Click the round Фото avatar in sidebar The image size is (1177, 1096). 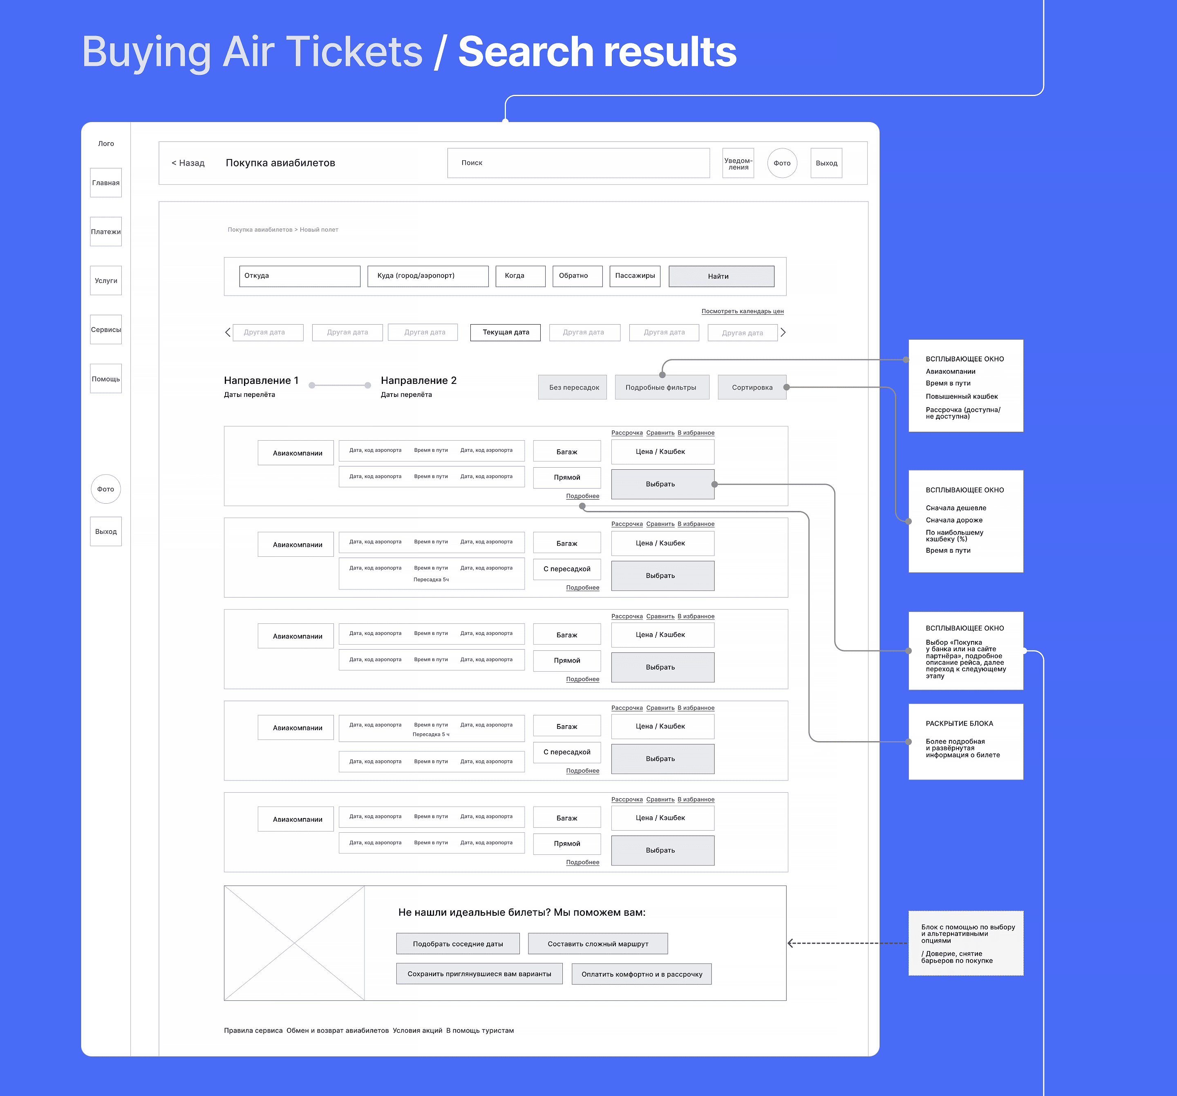[x=106, y=489]
